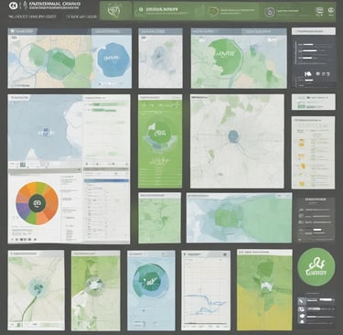Open the pale blue heat map thumbnail
Image resolution: width=343 pixels, height=335 pixels.
coord(161,59)
